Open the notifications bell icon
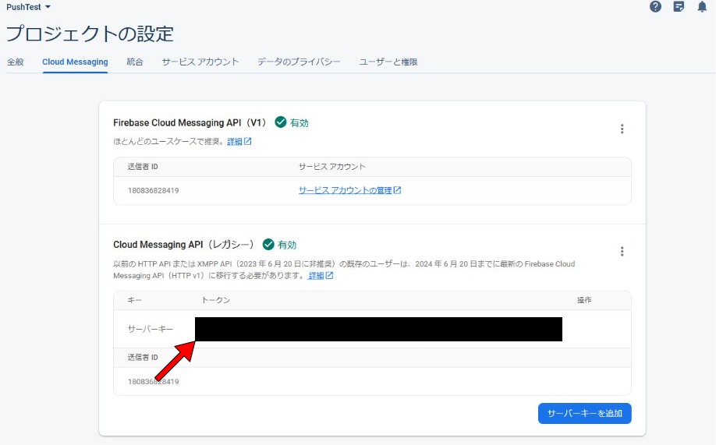716x445 pixels. point(702,6)
